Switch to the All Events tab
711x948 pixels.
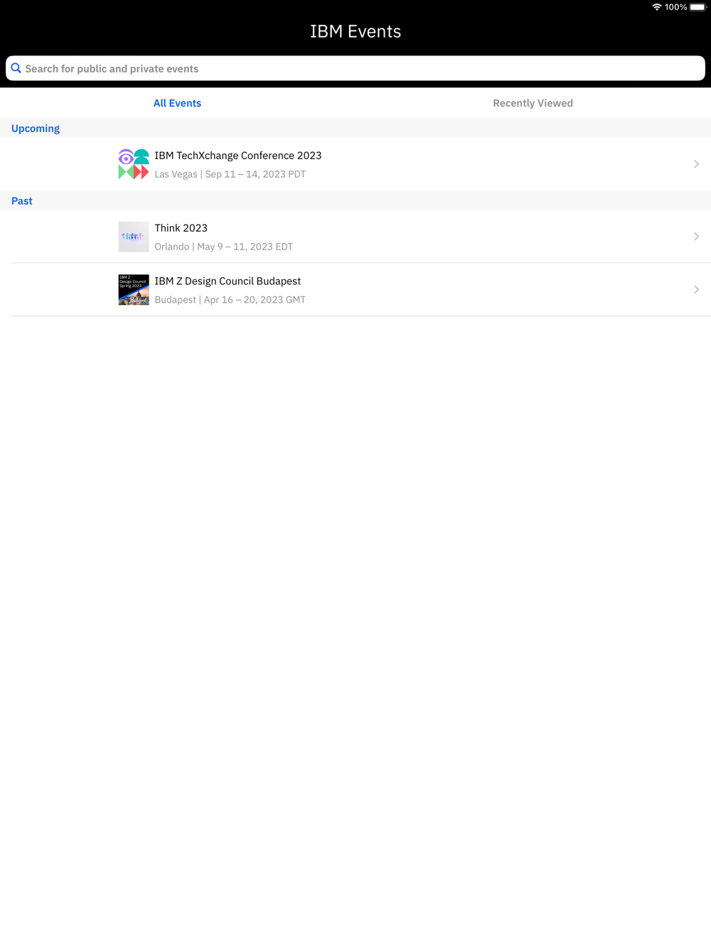click(x=178, y=103)
